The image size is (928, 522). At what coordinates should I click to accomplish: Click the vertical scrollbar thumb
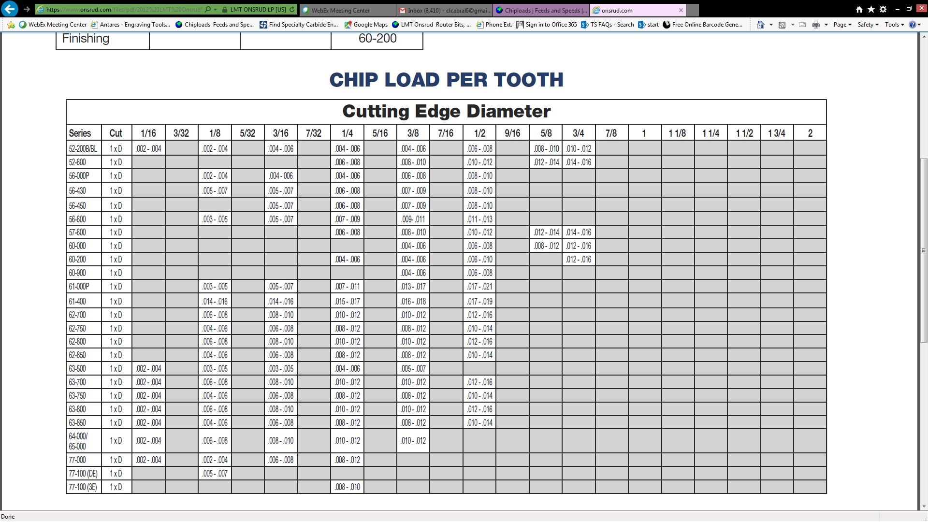coord(923,250)
